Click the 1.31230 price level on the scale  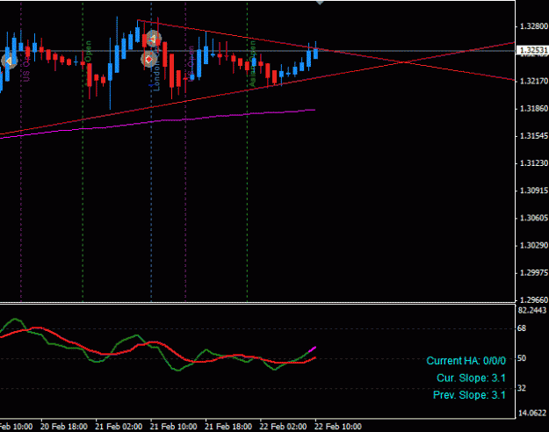click(534, 163)
